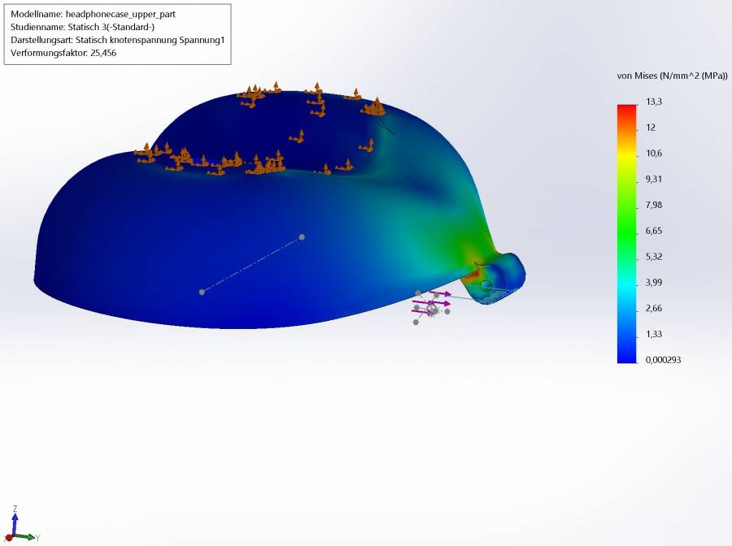This screenshot has width=732, height=546.
Task: Click the red X axis dot on the triad
Action: click(8, 538)
